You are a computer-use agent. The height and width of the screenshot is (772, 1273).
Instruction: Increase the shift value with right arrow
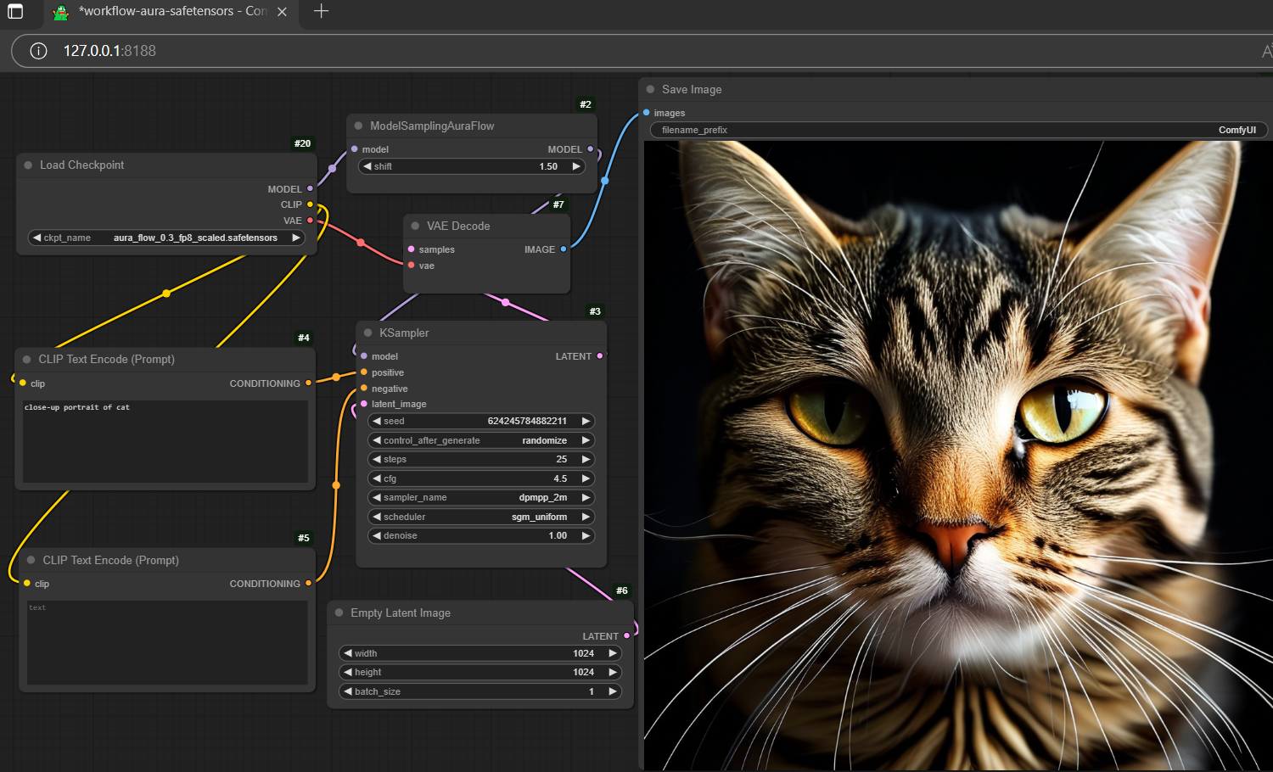[576, 166]
